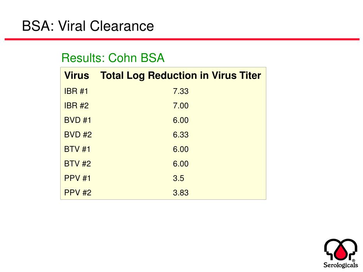Screen dimensions: 363x272
Task: Click the 7.00 value cell
Action: (180, 106)
